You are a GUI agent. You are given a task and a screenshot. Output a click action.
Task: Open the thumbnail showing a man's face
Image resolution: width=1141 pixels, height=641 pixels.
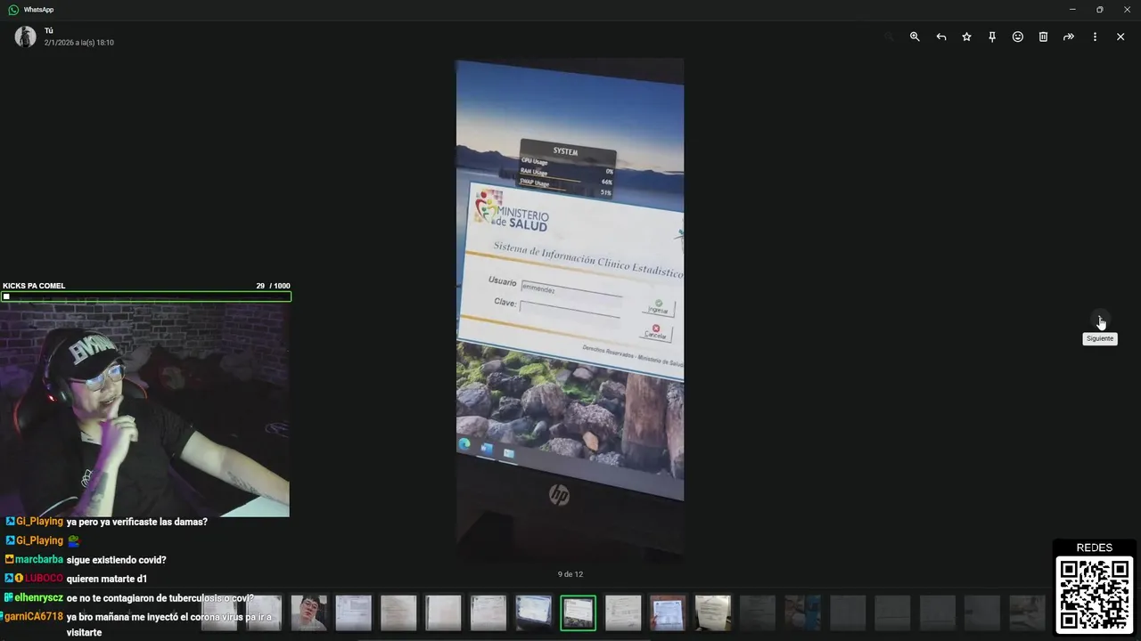(x=309, y=613)
